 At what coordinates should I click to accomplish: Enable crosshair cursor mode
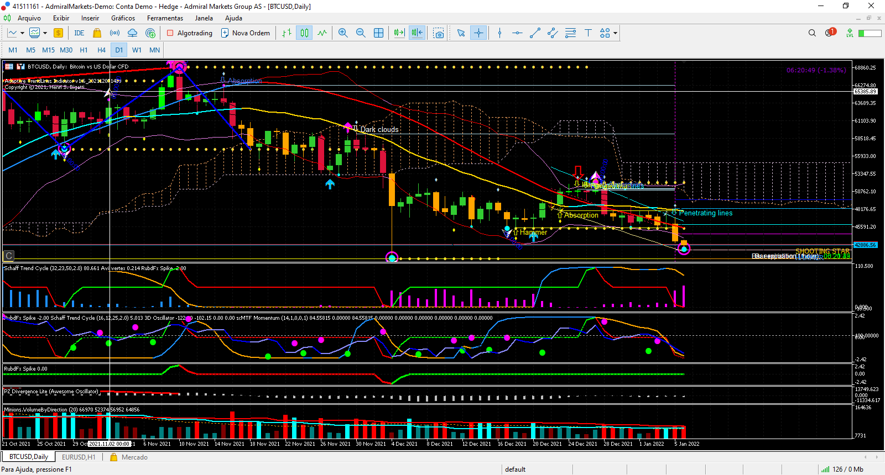coord(478,33)
